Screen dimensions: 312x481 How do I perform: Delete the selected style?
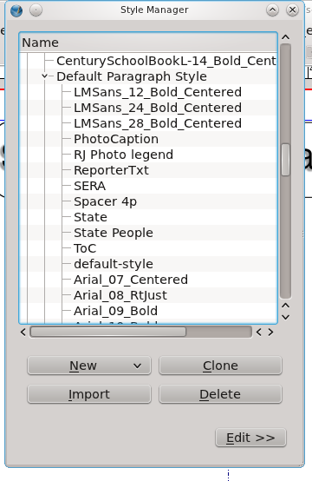[220, 394]
